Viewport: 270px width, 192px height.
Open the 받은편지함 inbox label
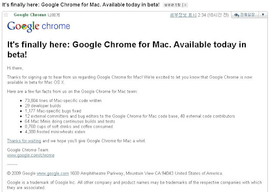[x=172, y=5]
